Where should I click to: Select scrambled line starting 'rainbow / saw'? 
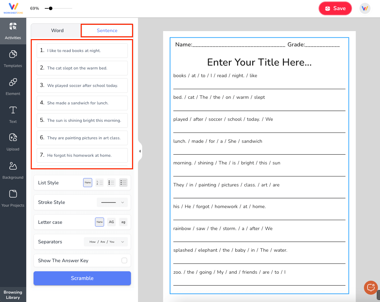tap(223, 229)
